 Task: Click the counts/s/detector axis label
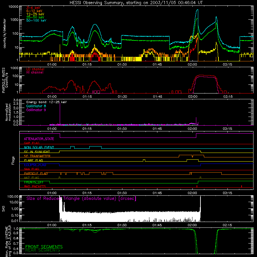pyautogui.click(x=4, y=33)
